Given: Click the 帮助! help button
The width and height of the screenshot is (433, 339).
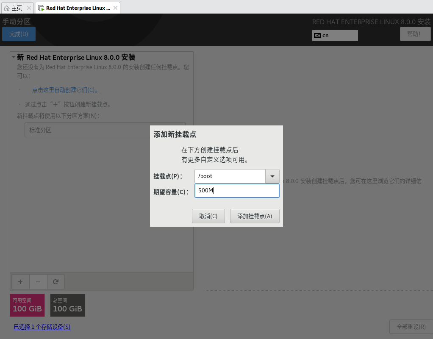Looking at the screenshot, I should (x=415, y=34).
